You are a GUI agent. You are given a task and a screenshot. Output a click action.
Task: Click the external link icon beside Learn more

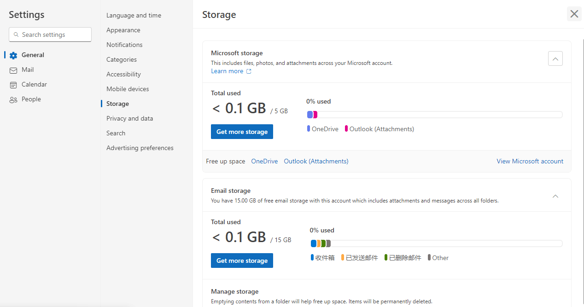pos(249,71)
